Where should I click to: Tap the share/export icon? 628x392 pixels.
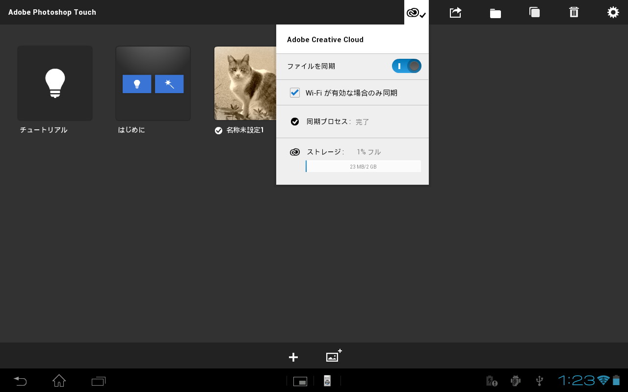[456, 12]
